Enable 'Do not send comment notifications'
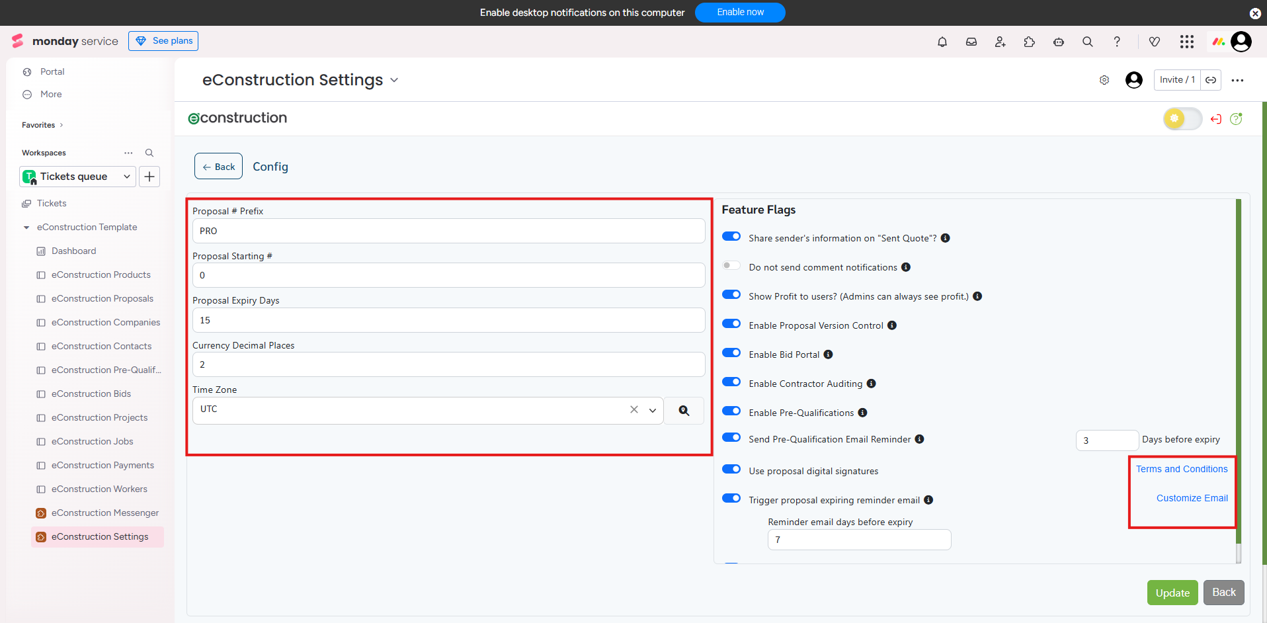 (x=731, y=266)
